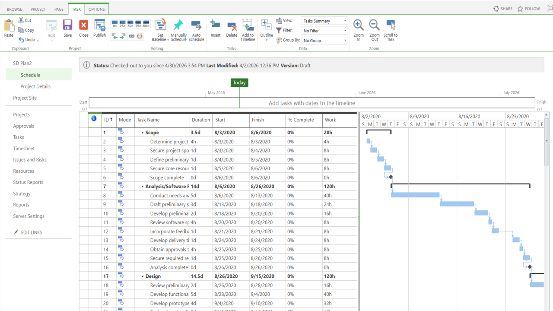Click EDIT LINKS with pencil icon

[x=28, y=232]
